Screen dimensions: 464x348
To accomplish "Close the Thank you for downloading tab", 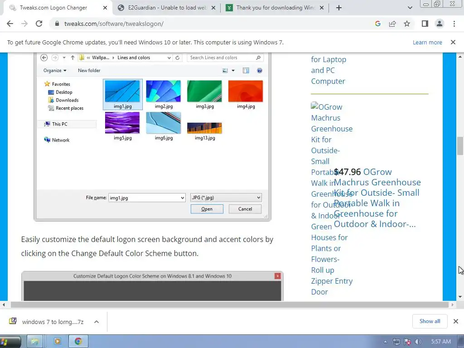I will pos(322,8).
